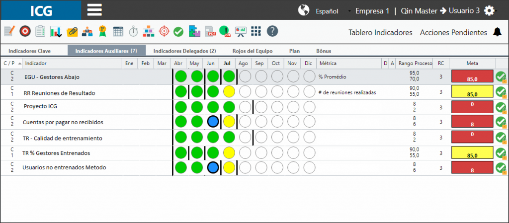Click the yellow Meta cell for RR Reuniones

pos(472,92)
